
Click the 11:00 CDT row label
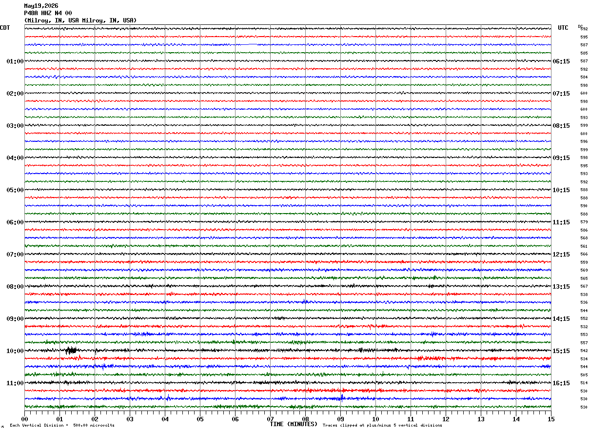tap(15, 383)
